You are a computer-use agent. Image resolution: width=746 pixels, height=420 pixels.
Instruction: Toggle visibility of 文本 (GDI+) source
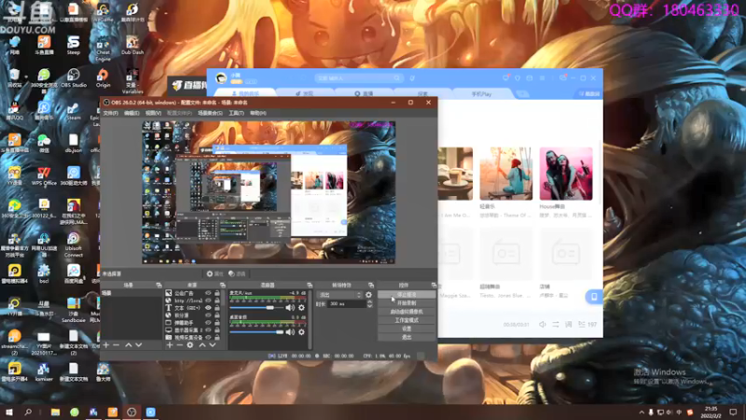coord(208,308)
